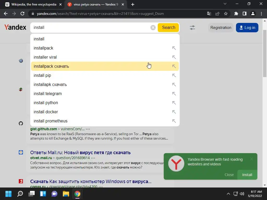Viewport: 267px width, 200px height.
Task: Open network tray icon
Action: pyautogui.click(x=235, y=194)
